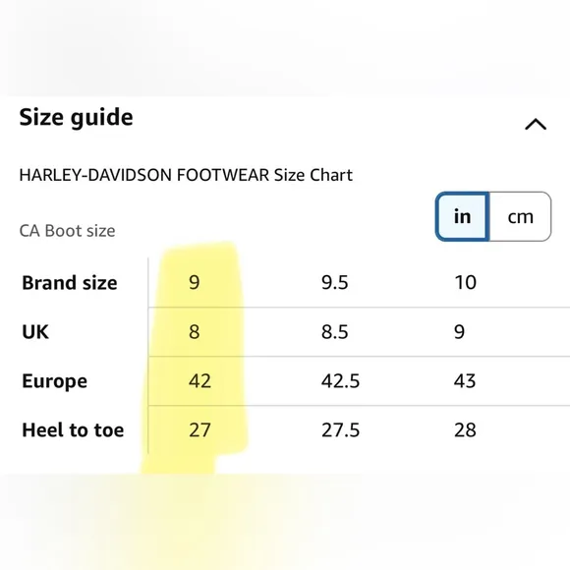Select the in unit option
This screenshot has width=570, height=570.
[463, 216]
